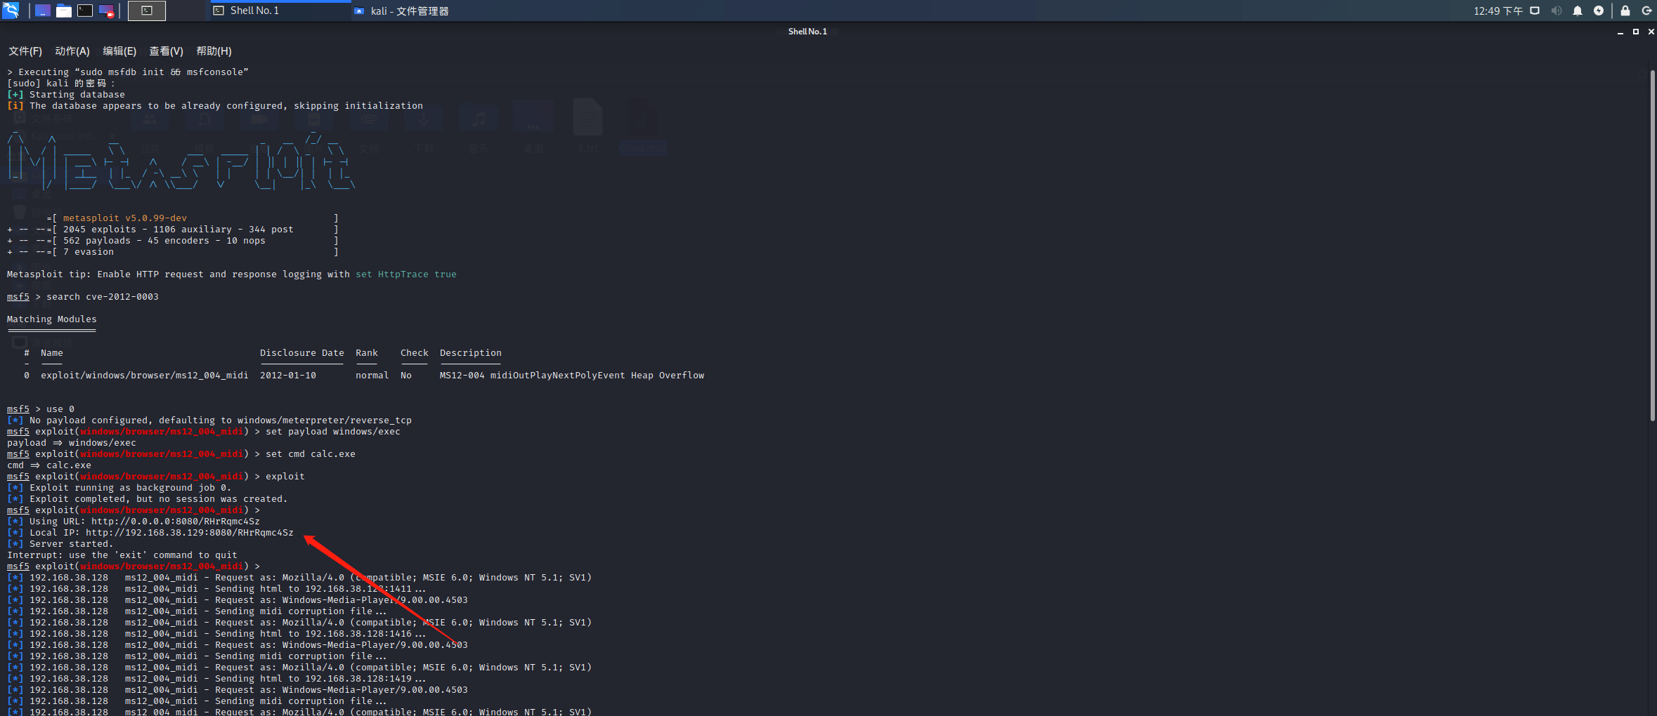
Task: Click the 'Disclosure Date' column header
Action: point(302,353)
